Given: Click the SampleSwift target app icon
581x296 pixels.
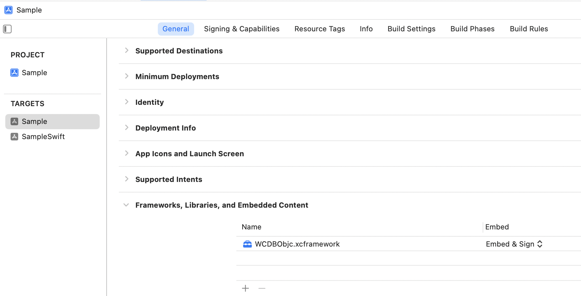Looking at the screenshot, I should tap(14, 136).
